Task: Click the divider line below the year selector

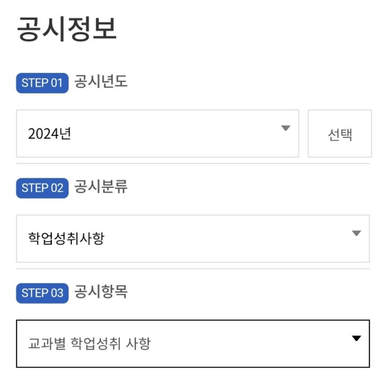Action: tap(193, 164)
